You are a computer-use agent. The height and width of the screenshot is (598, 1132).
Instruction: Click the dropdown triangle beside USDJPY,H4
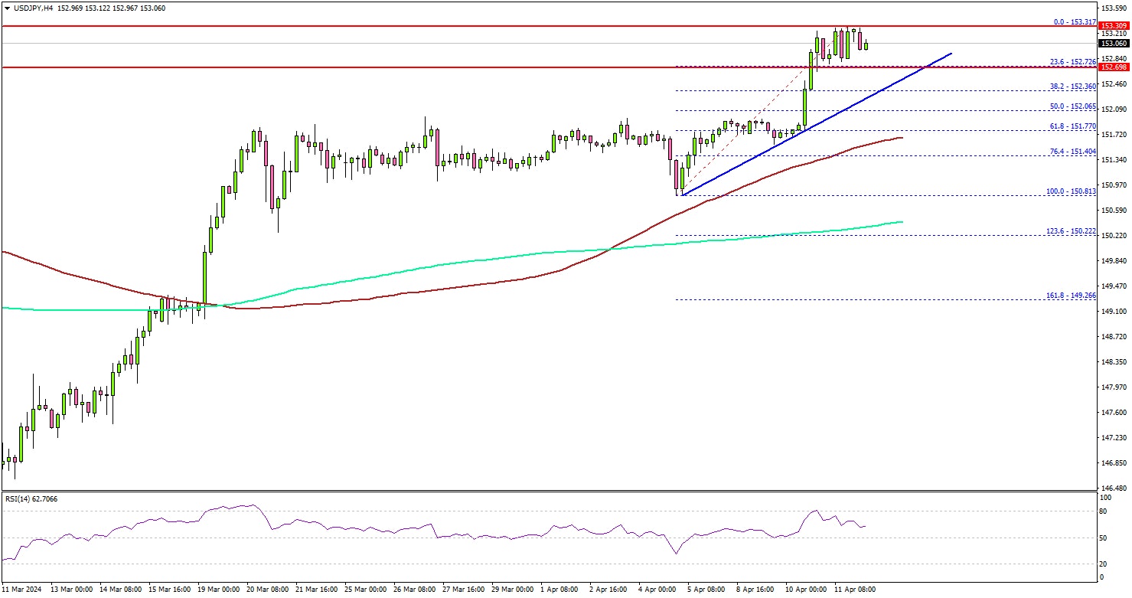[7, 8]
